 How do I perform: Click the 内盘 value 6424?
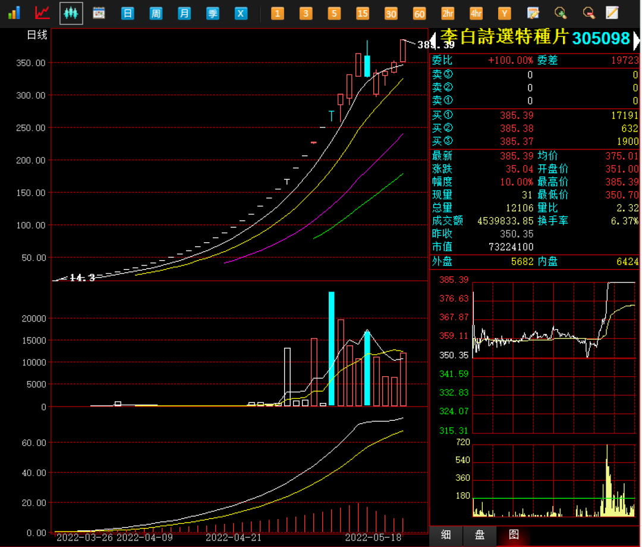click(627, 262)
